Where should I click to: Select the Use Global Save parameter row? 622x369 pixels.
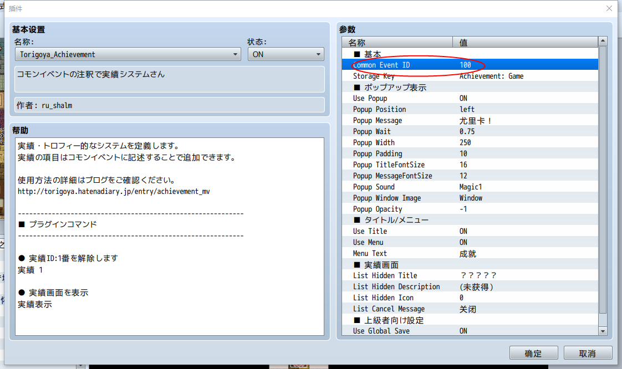tap(470, 331)
